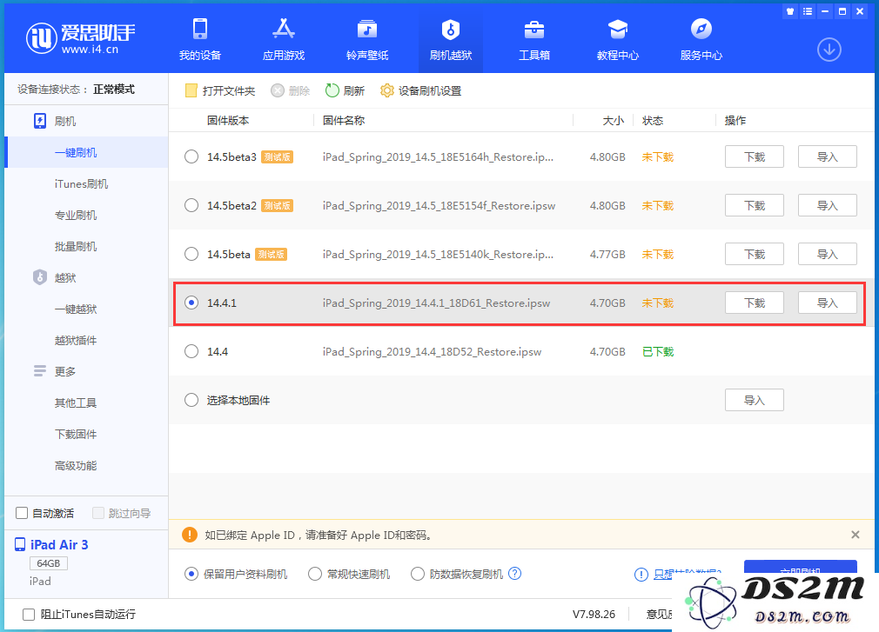
Task: Select the 14.5beta3 firmware radio button
Action: (x=191, y=156)
